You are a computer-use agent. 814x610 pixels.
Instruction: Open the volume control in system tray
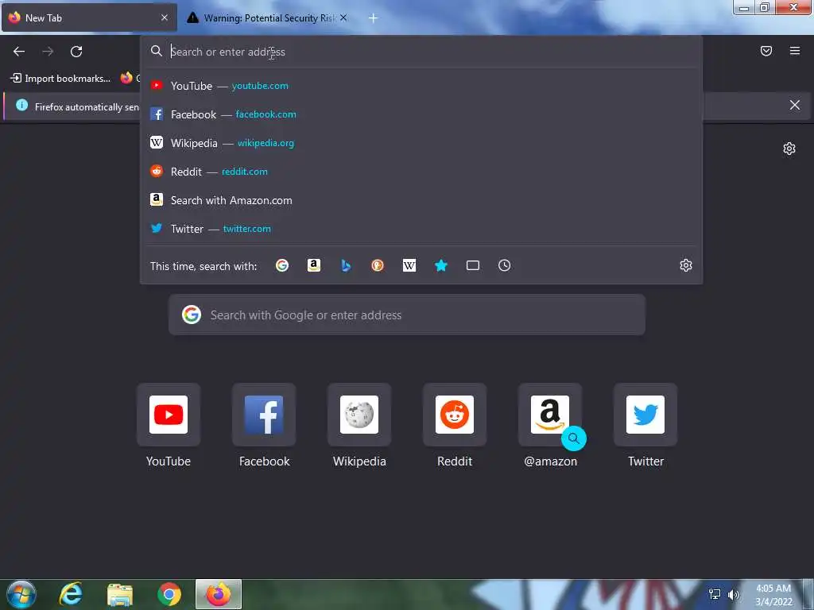click(x=734, y=594)
